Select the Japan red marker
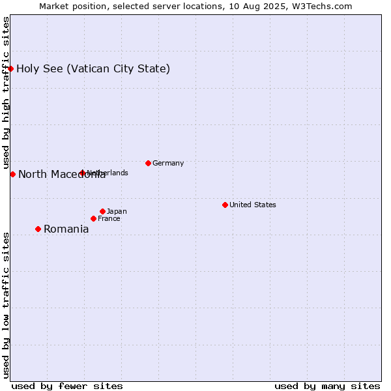Image resolution: width=391 pixels, height=391 pixels. [x=103, y=211]
